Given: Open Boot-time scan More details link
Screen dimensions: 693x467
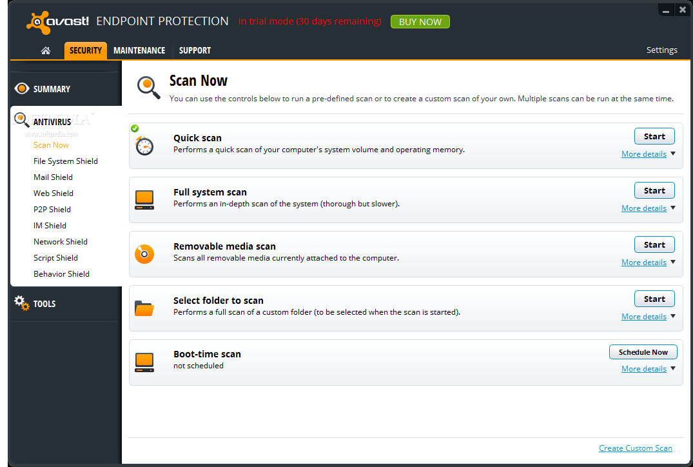Looking at the screenshot, I should 644,369.
